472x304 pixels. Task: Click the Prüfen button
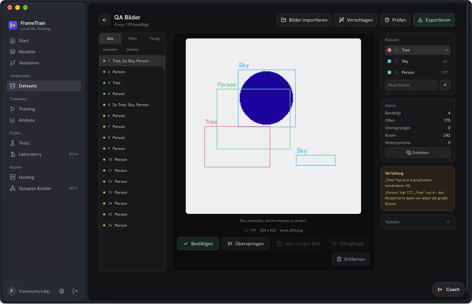coord(395,20)
